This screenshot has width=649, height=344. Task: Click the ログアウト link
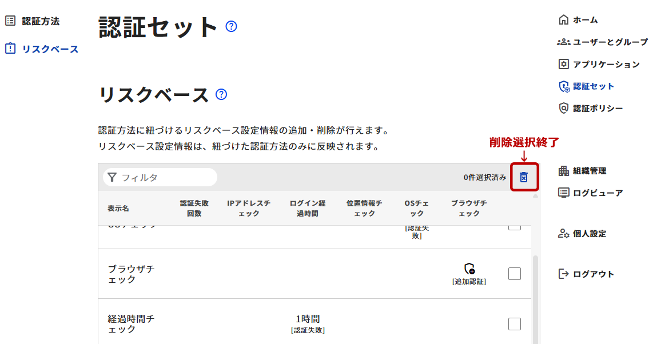click(x=594, y=274)
